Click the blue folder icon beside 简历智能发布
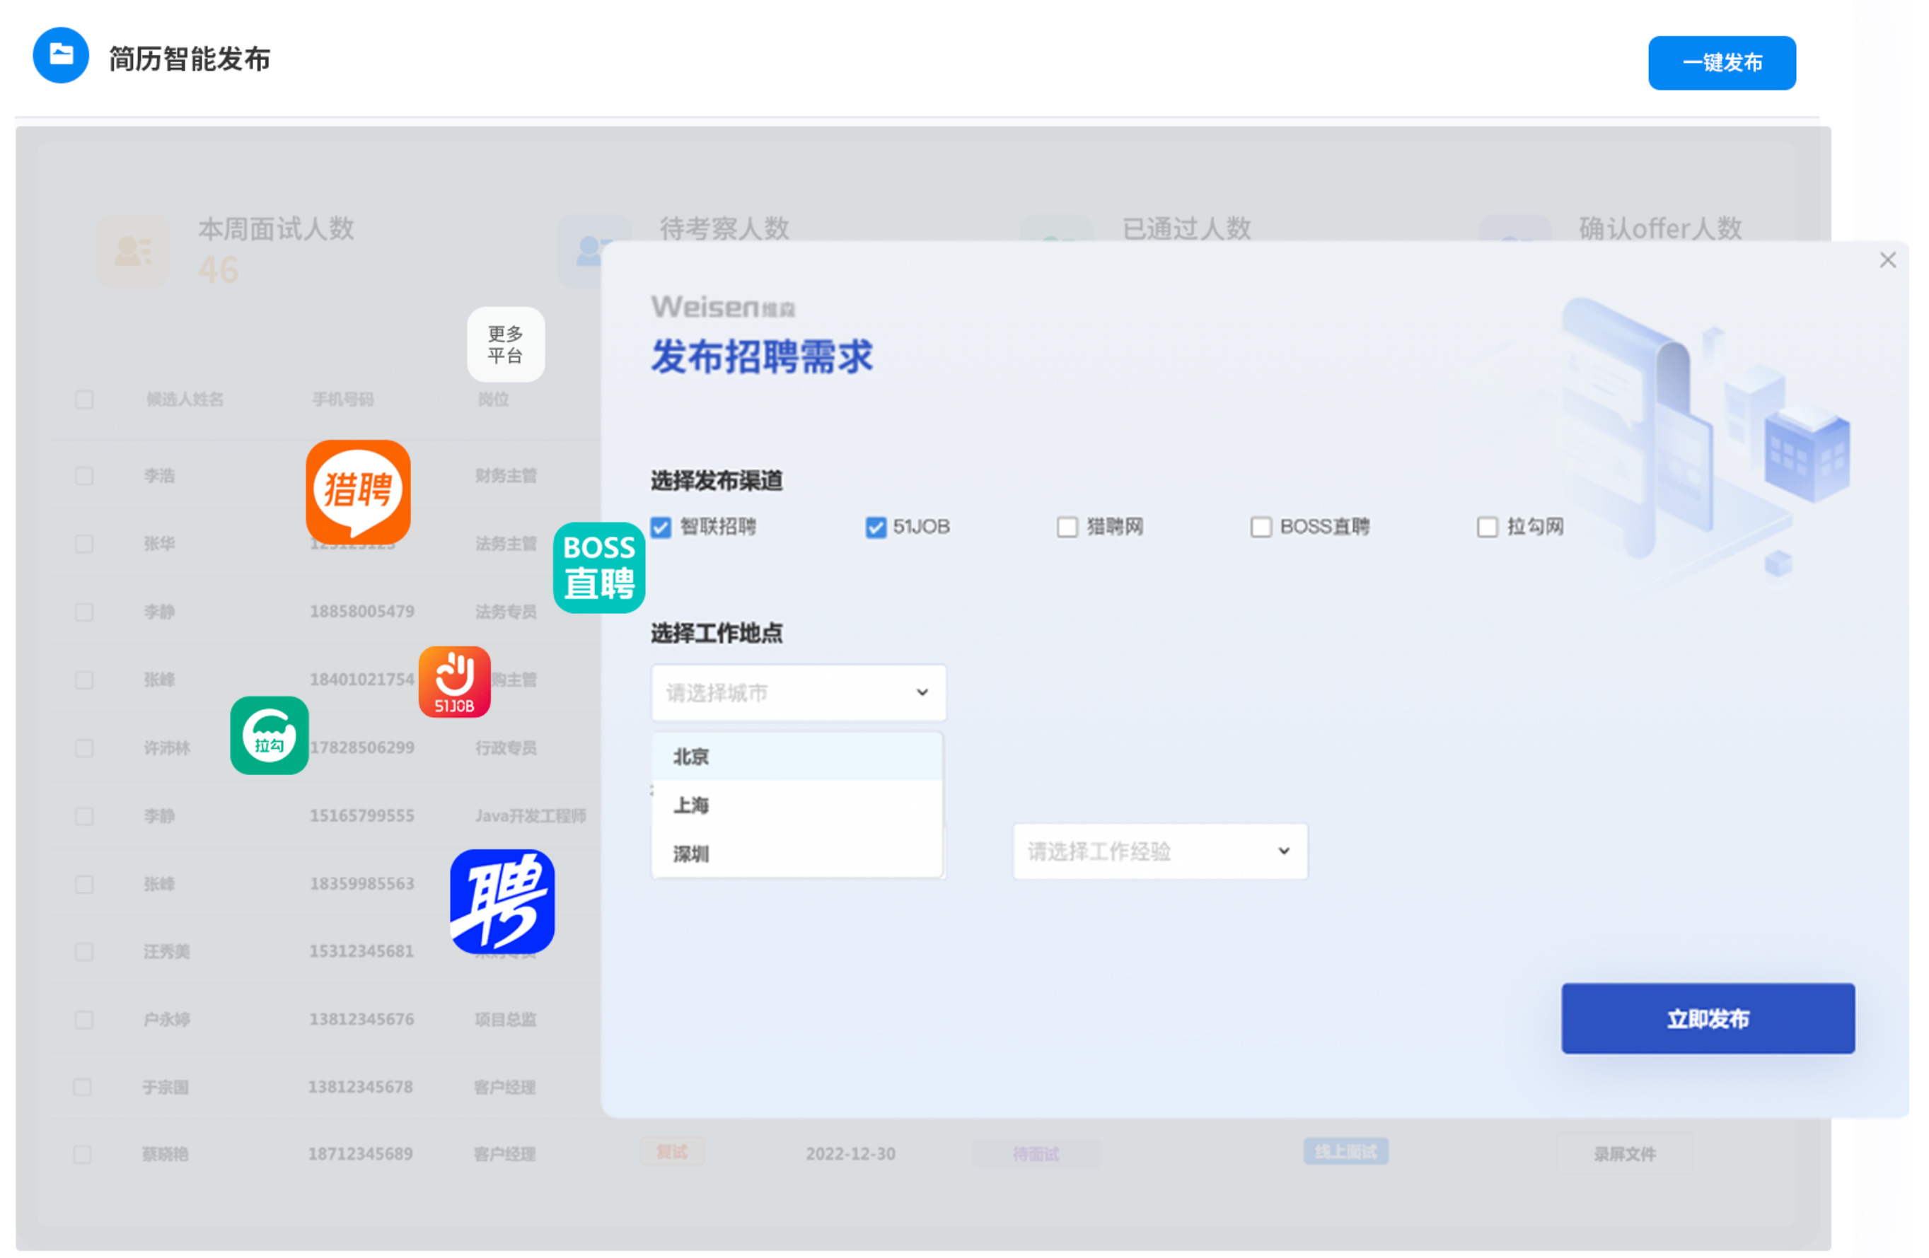The height and width of the screenshot is (1258, 1929). click(61, 55)
